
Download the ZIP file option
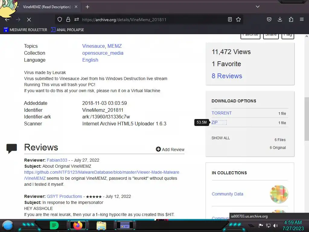[x=215, y=123]
